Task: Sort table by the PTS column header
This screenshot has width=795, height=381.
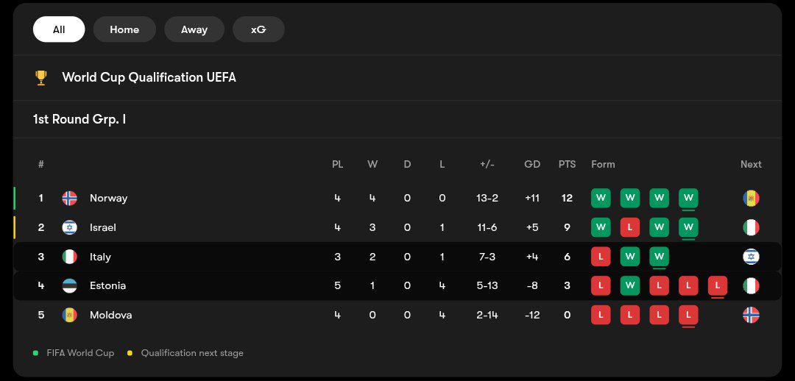Action: click(x=567, y=164)
